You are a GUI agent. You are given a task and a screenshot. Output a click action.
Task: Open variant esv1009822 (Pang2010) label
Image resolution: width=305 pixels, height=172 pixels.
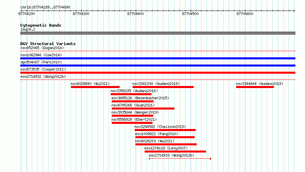[x=157, y=134]
